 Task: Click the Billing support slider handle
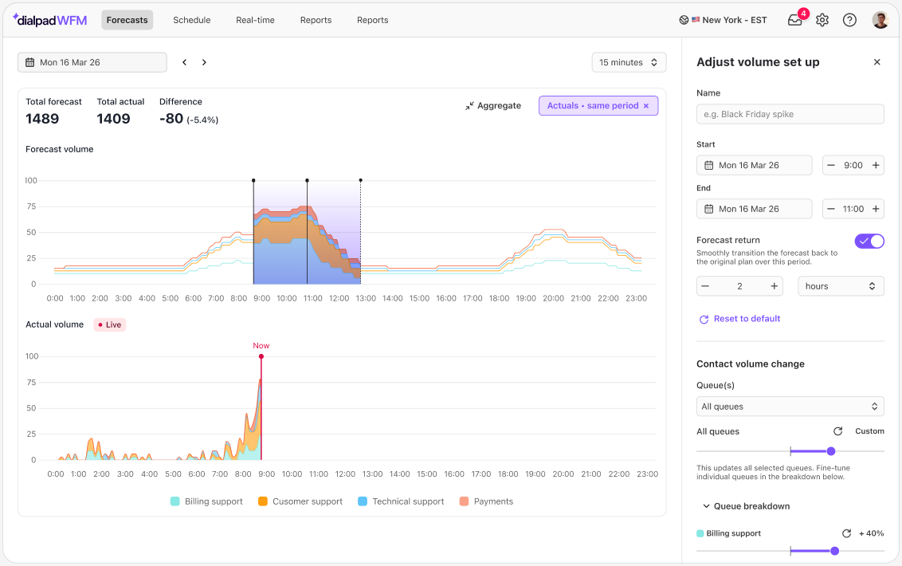tap(835, 551)
